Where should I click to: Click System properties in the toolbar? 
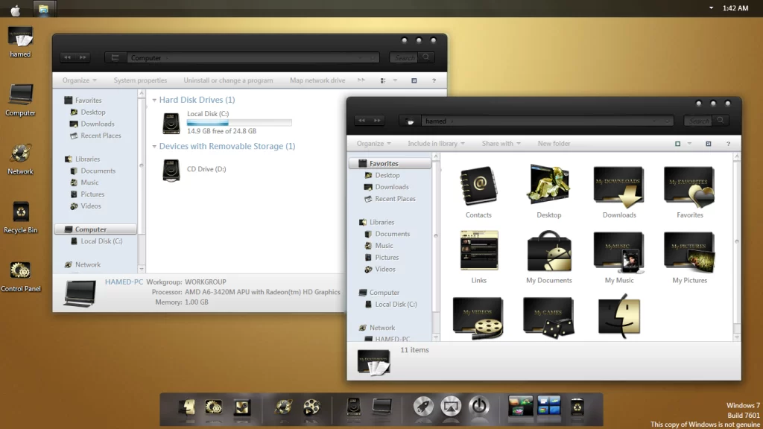[140, 80]
